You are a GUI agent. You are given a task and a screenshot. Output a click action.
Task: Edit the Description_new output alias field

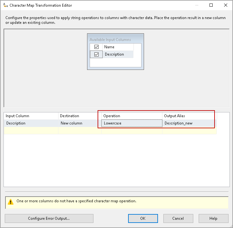pyautogui.click(x=189, y=123)
